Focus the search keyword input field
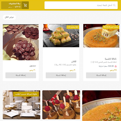Screen dimensions: 121x121 point(81,5)
